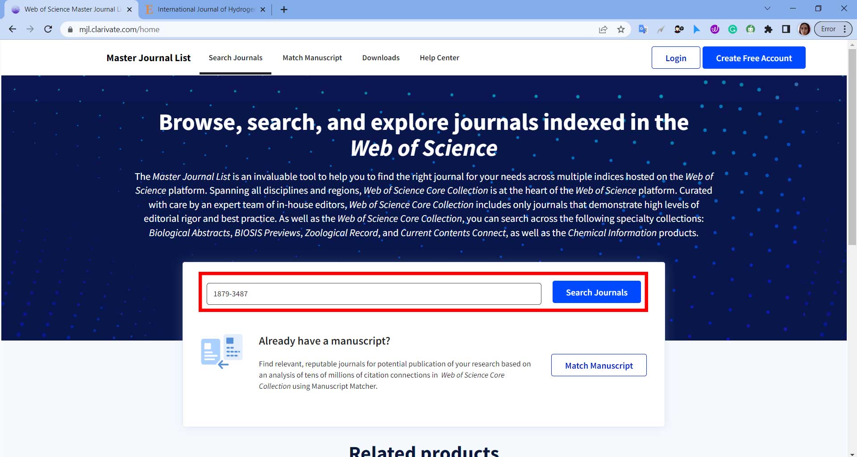This screenshot has width=857, height=457.
Task: Open the Google Translate extension
Action: (x=643, y=29)
